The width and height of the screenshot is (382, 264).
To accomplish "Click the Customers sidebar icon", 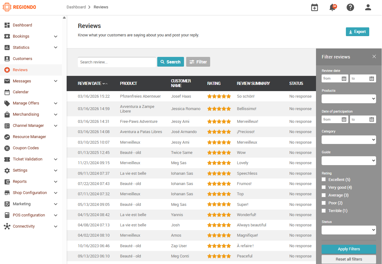I will 7,59.
